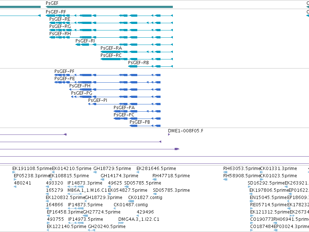Viewport: 309px width, 232px height.
Task: Click the GH20240.5prime EST label
Action: click(x=107, y=227)
